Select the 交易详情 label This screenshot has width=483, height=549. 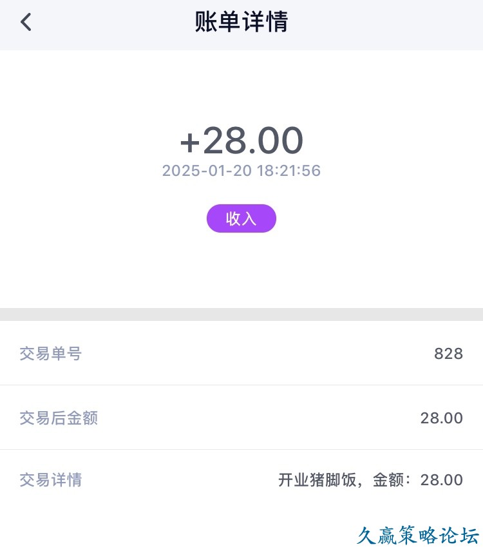[x=51, y=480]
